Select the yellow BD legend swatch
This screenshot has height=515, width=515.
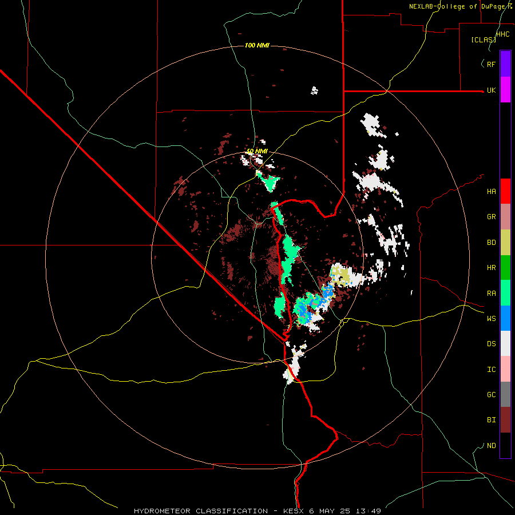[505, 243]
